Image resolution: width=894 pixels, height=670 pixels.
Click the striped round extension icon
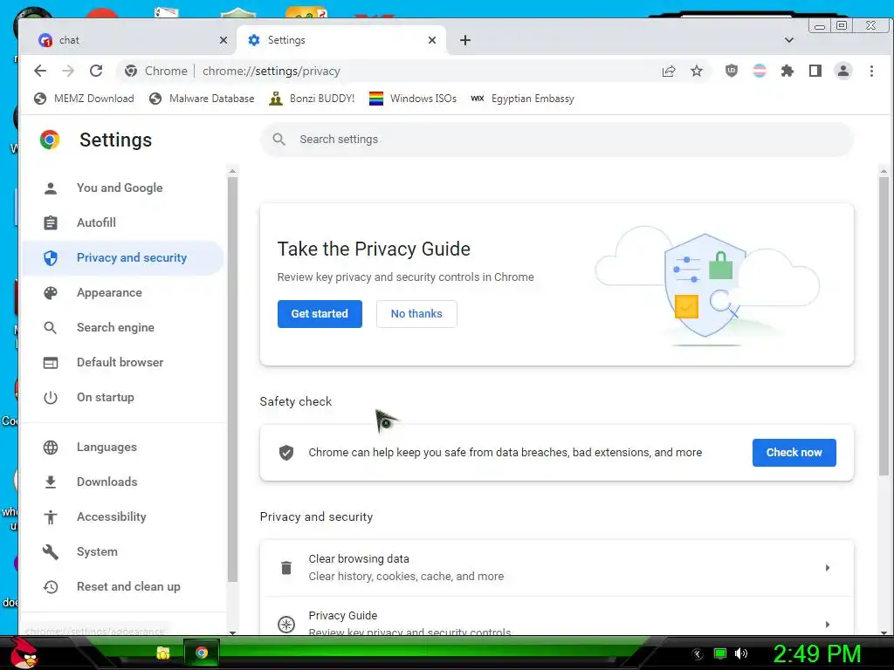click(760, 71)
